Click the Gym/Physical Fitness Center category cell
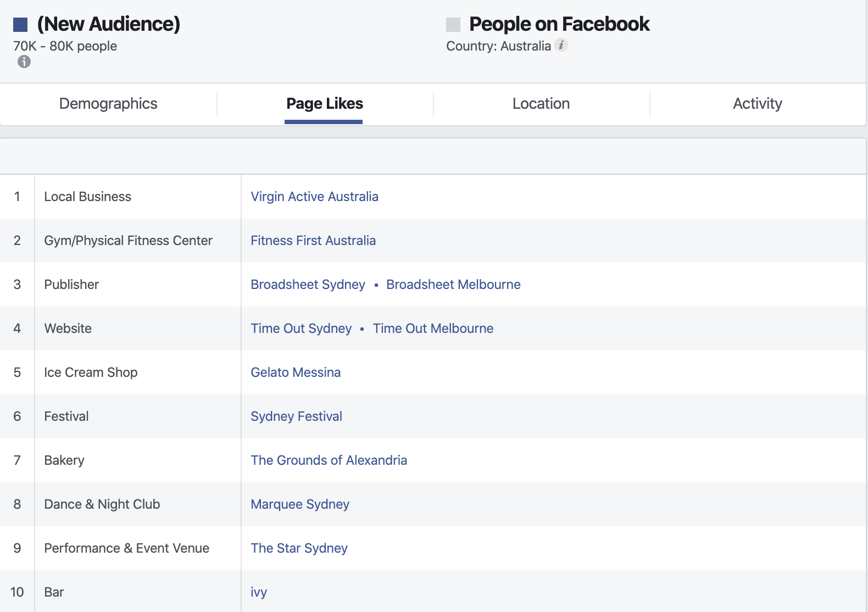The image size is (868, 612). pos(138,241)
